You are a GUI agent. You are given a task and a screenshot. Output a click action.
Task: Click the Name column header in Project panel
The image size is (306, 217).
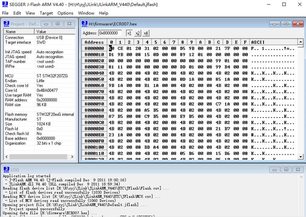(18, 32)
